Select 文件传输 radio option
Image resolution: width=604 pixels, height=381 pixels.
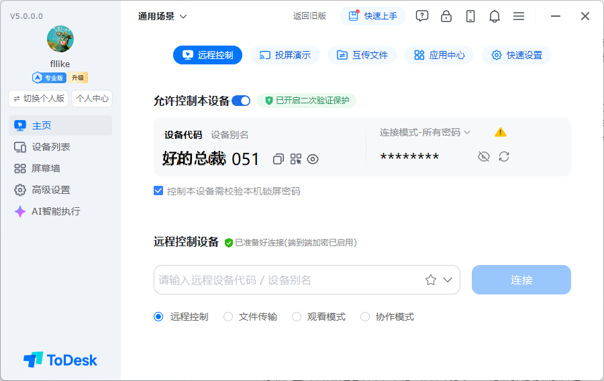click(x=228, y=317)
